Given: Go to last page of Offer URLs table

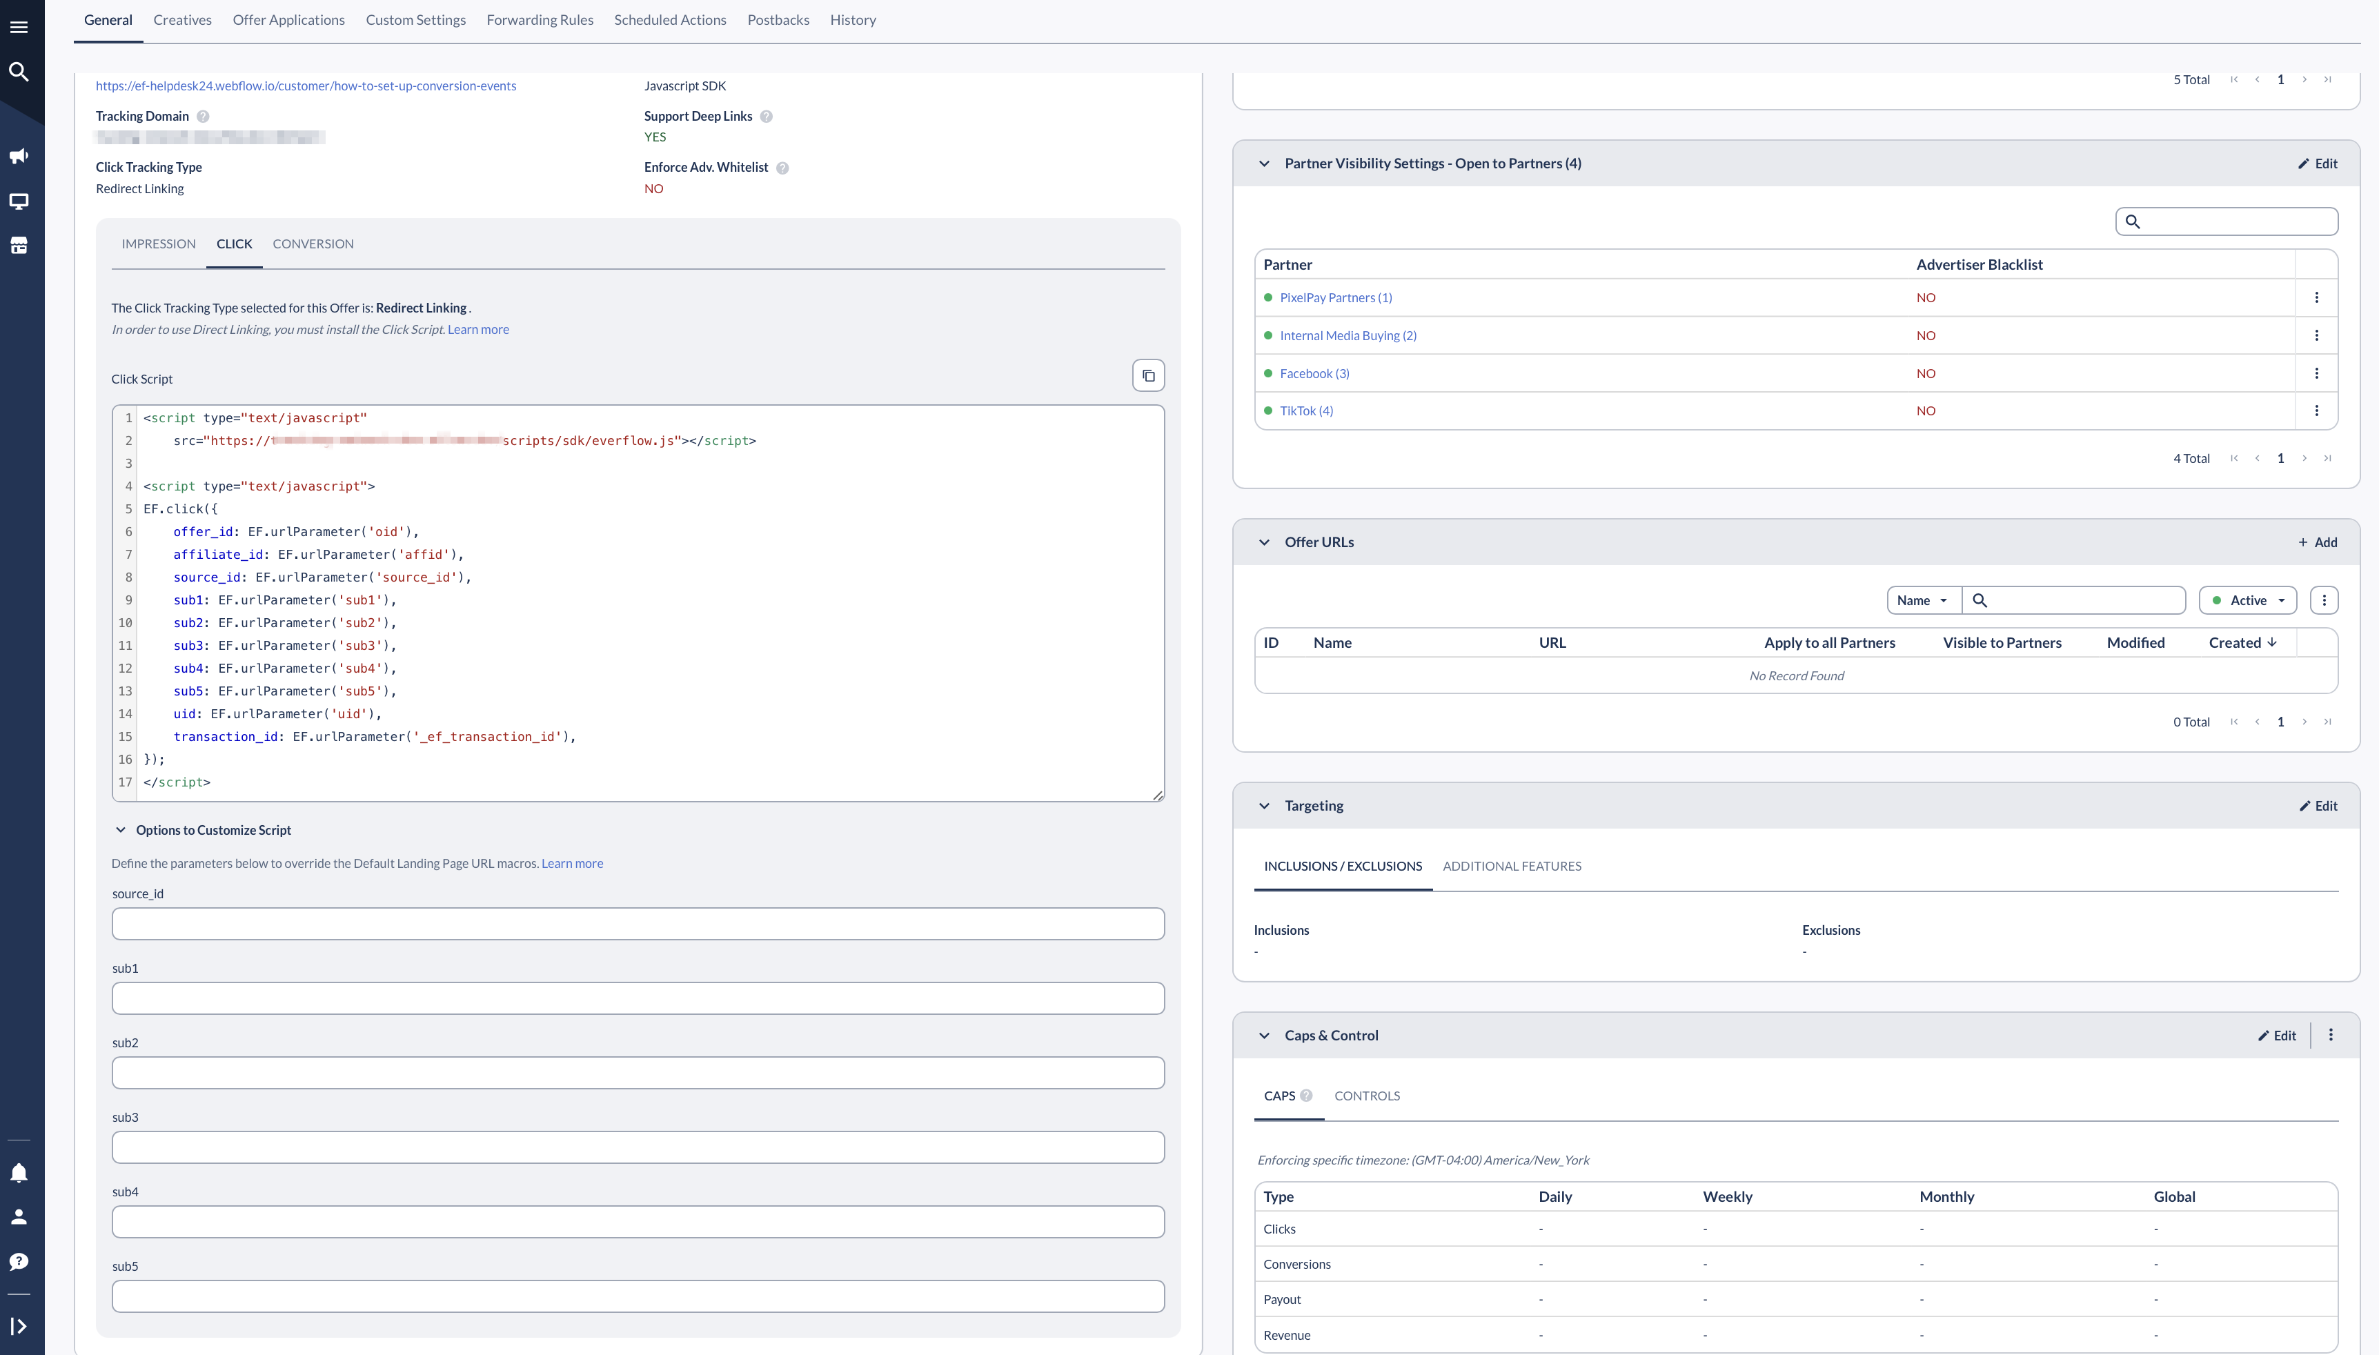Looking at the screenshot, I should click(x=2328, y=721).
